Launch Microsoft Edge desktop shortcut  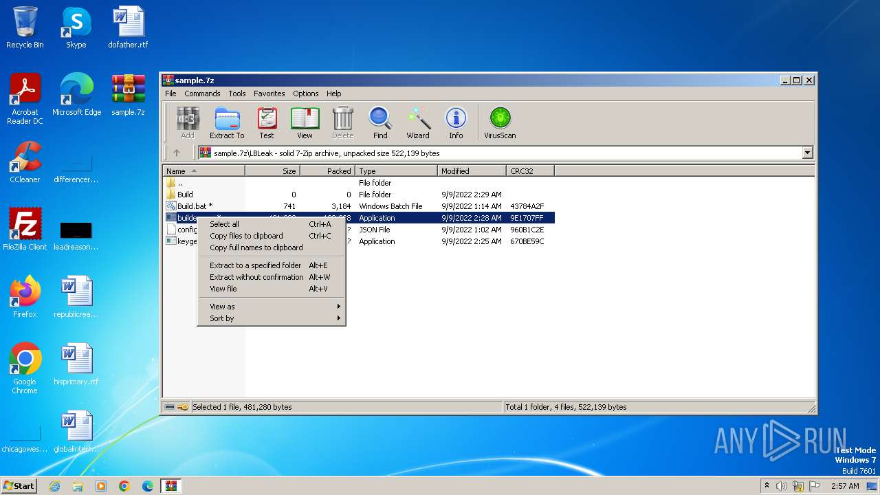76,95
